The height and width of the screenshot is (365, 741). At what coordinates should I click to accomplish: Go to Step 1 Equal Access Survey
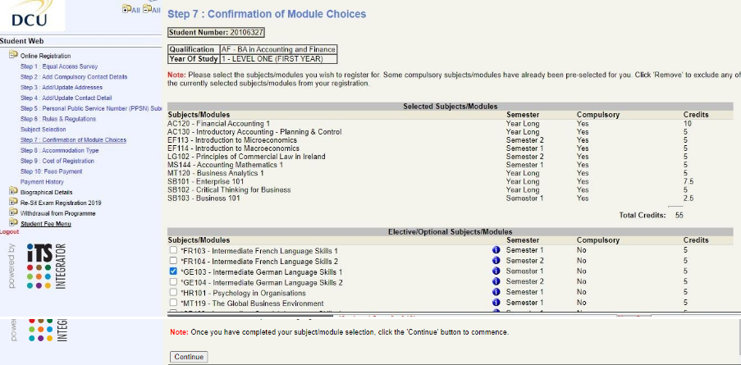[x=59, y=66]
